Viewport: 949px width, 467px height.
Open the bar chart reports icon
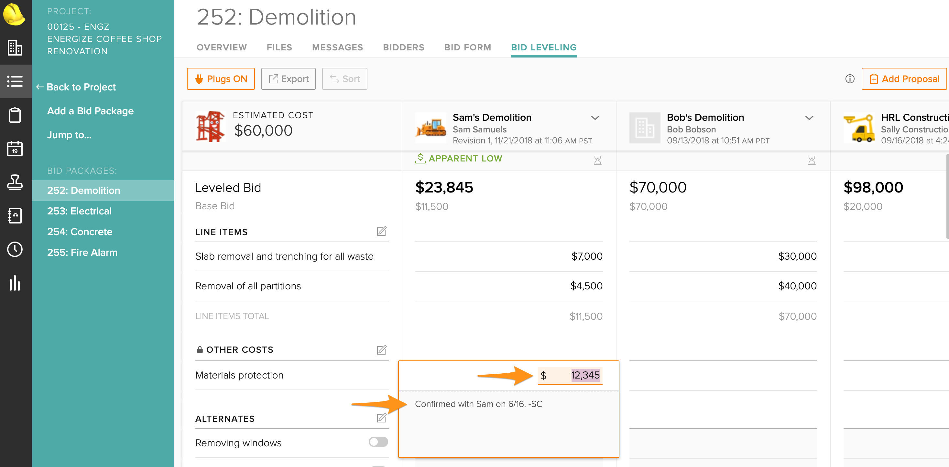(15, 283)
